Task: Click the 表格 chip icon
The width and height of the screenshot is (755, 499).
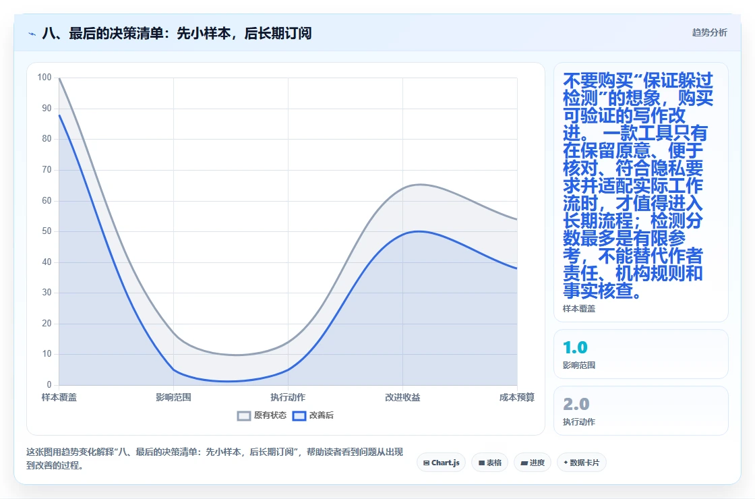Action: pos(481,463)
